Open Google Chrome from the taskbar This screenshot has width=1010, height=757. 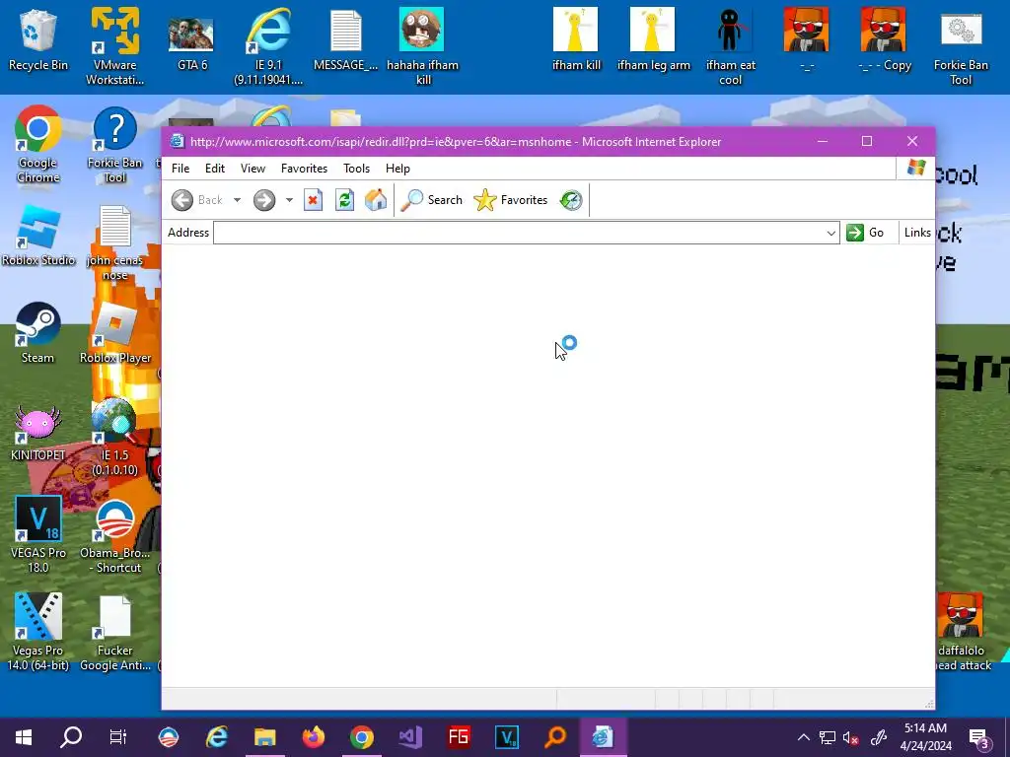point(362,737)
